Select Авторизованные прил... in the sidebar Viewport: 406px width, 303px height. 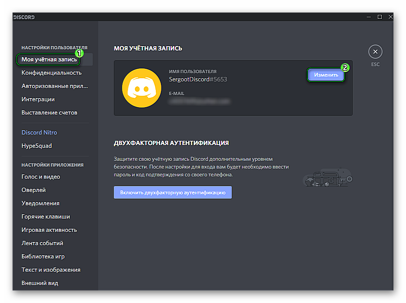coord(55,86)
